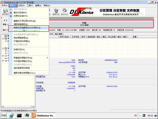This screenshot has height=119, width=158.
Task: Click the back arrow above 硬盘 0
Action: (x=4, y=21)
